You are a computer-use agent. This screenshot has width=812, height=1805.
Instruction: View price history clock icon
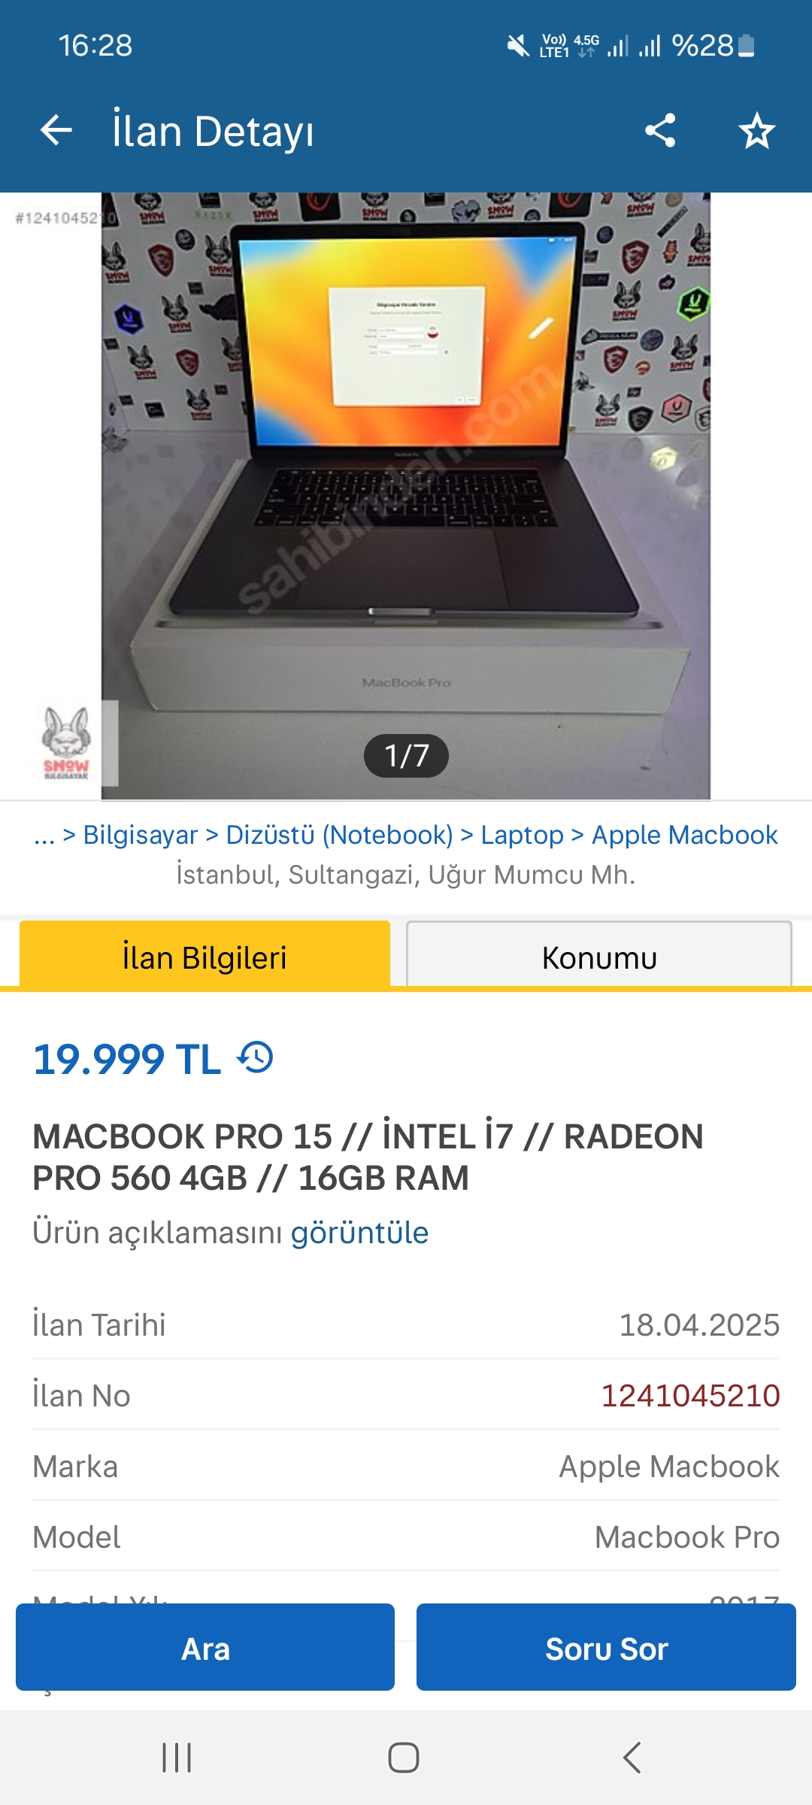click(x=256, y=1057)
